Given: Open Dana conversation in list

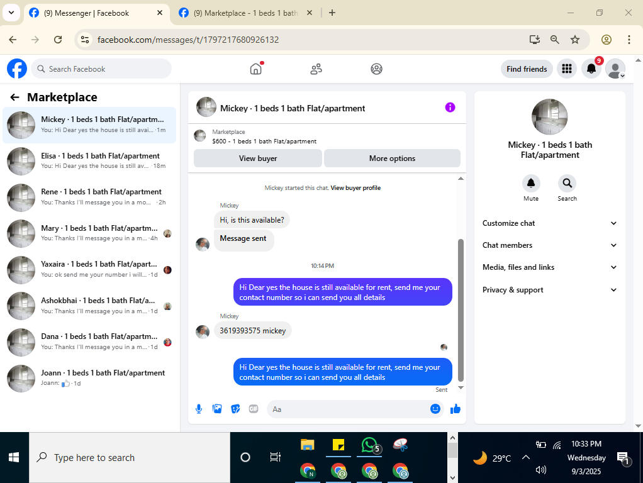Looking at the screenshot, I should [89, 342].
